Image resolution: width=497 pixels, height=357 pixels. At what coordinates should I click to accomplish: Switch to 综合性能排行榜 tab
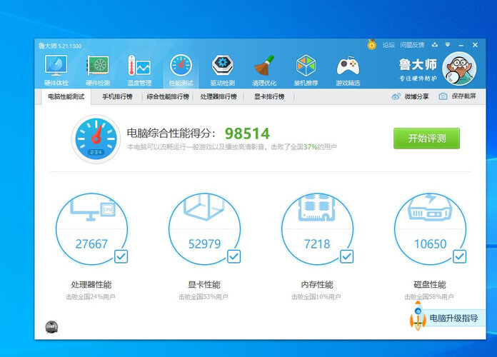click(x=168, y=96)
